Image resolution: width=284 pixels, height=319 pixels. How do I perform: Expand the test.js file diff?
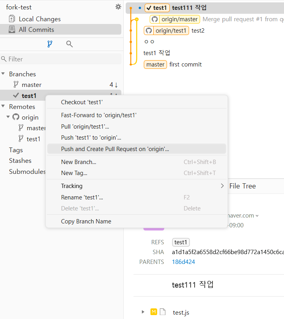[143, 312]
